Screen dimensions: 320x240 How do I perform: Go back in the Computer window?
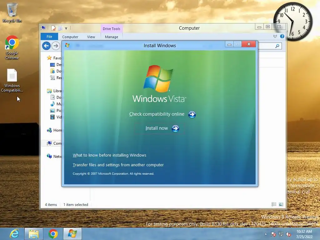tap(46, 46)
